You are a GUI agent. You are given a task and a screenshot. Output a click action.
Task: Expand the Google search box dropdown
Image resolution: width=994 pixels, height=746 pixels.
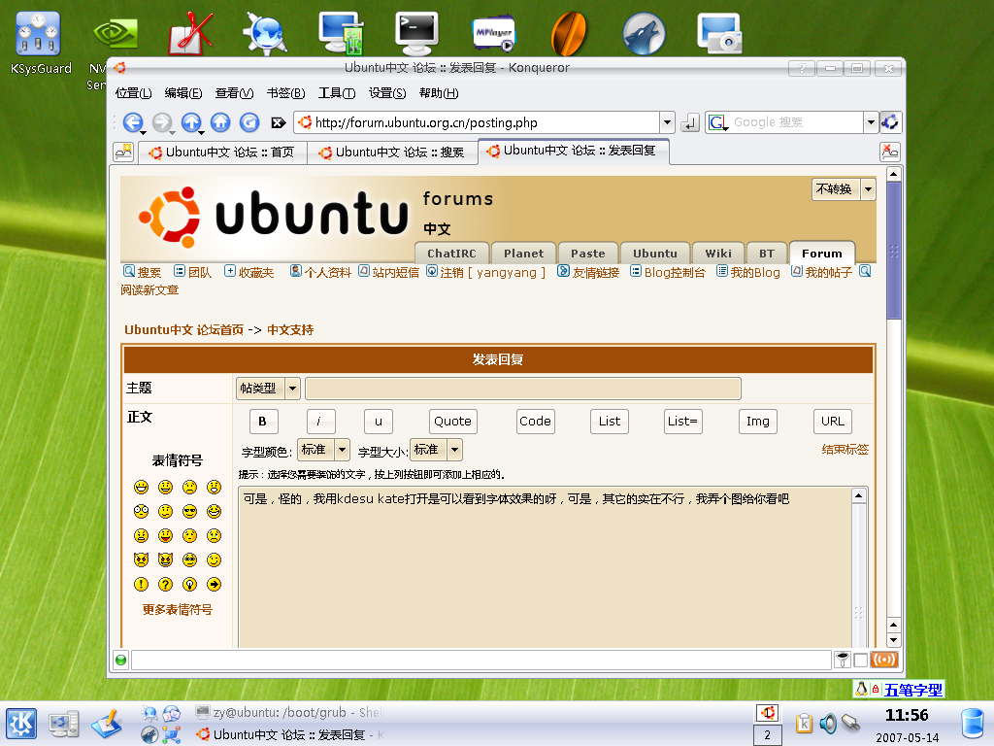point(871,122)
